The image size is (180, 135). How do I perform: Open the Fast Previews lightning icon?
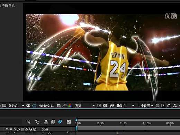163,106
